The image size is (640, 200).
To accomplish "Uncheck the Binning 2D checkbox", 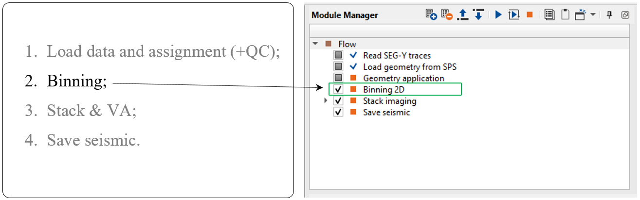I will (339, 89).
